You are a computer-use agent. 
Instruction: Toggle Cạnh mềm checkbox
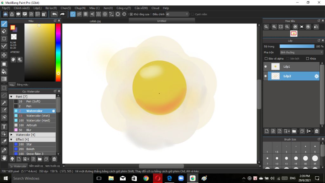point(193,14)
